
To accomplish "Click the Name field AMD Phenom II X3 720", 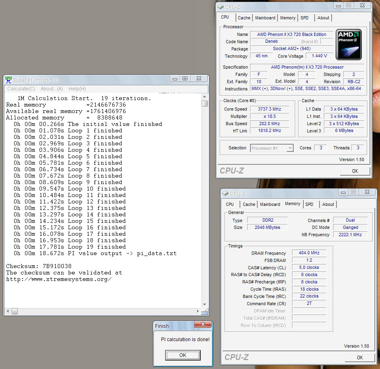I will pos(292,34).
